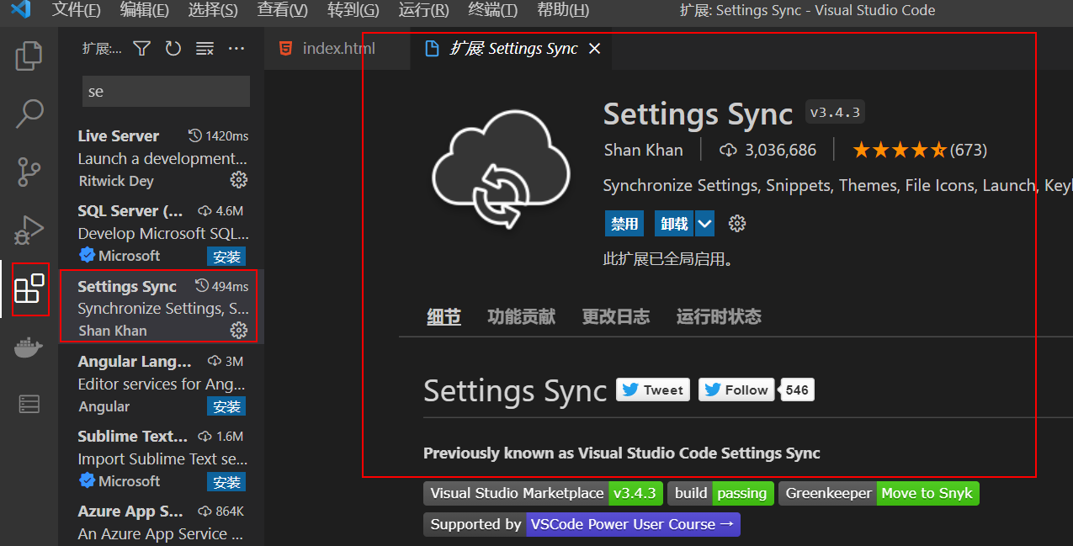Viewport: 1073px width, 546px height.
Task: Open the Extensions view
Action: [29, 289]
